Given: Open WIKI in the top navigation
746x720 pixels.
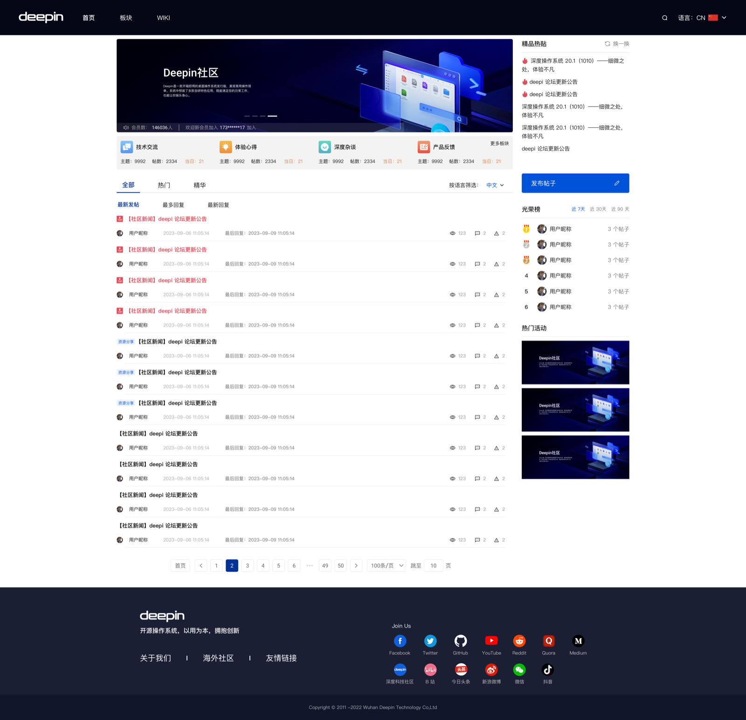Looking at the screenshot, I should click(164, 18).
